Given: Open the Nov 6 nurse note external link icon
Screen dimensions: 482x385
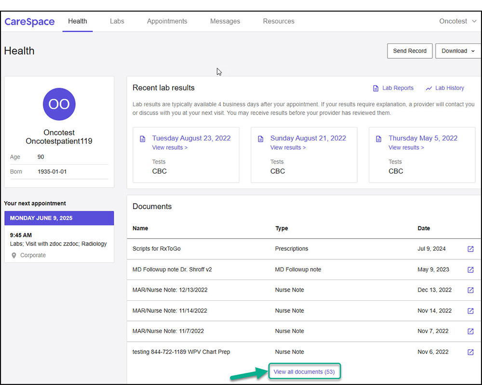Looking at the screenshot, I should [x=470, y=352].
